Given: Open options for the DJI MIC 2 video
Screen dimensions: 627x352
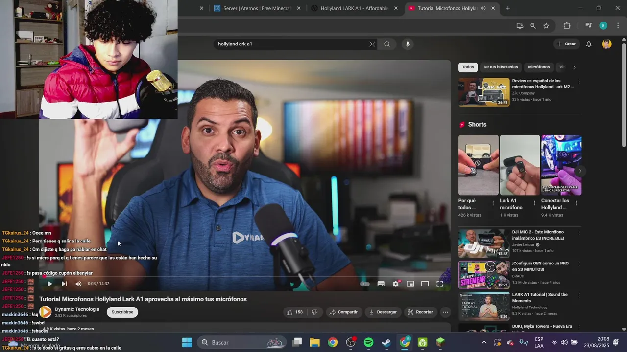Looking at the screenshot, I should point(579,233).
